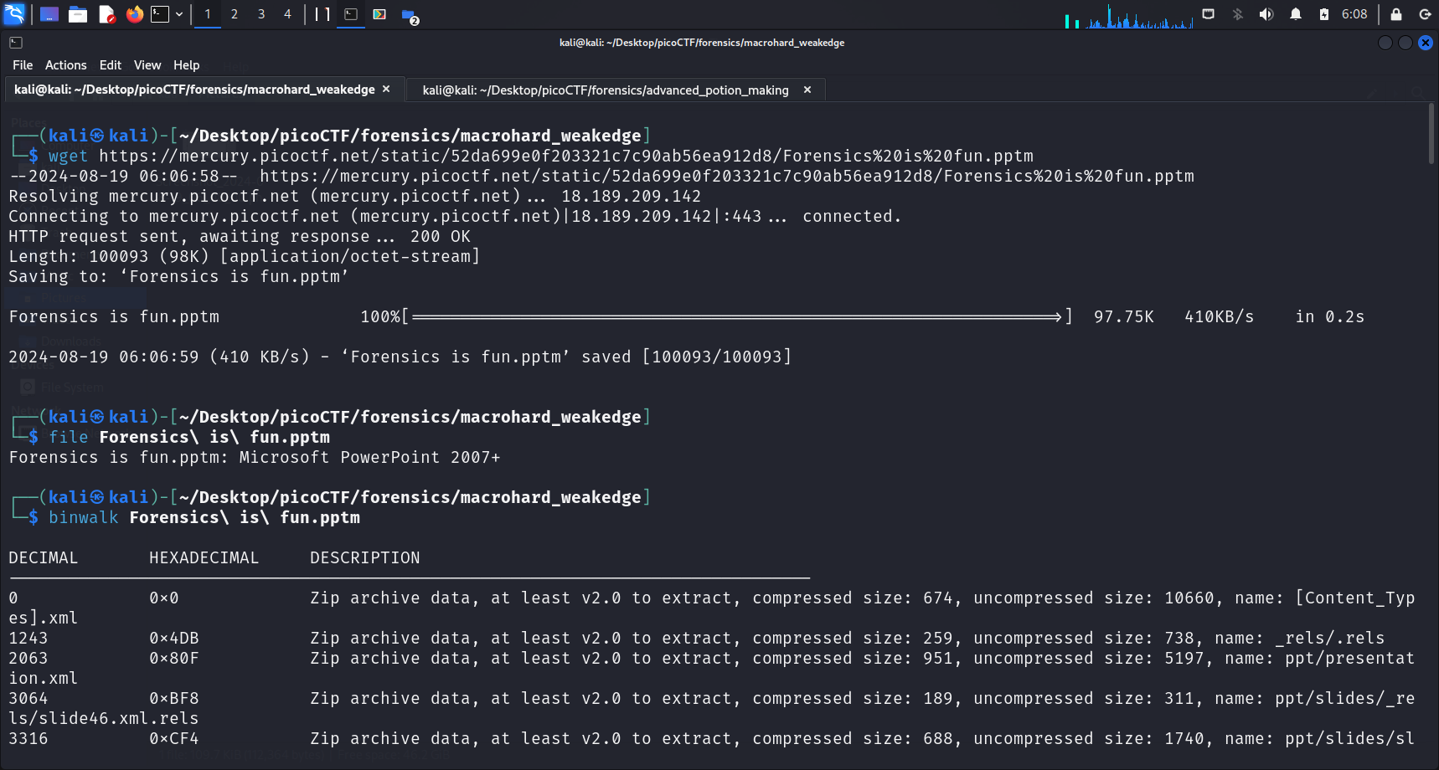Image resolution: width=1439 pixels, height=770 pixels.
Task: Launch Firefox from the top panel
Action: [x=134, y=14]
